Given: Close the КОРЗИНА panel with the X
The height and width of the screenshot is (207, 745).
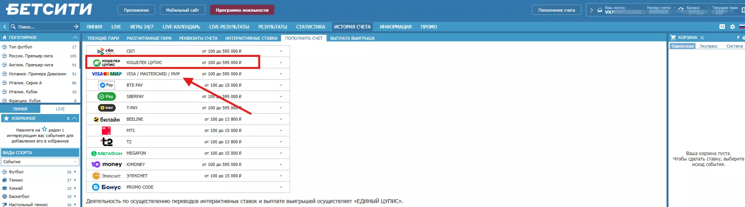Looking at the screenshot, I should [702, 37].
